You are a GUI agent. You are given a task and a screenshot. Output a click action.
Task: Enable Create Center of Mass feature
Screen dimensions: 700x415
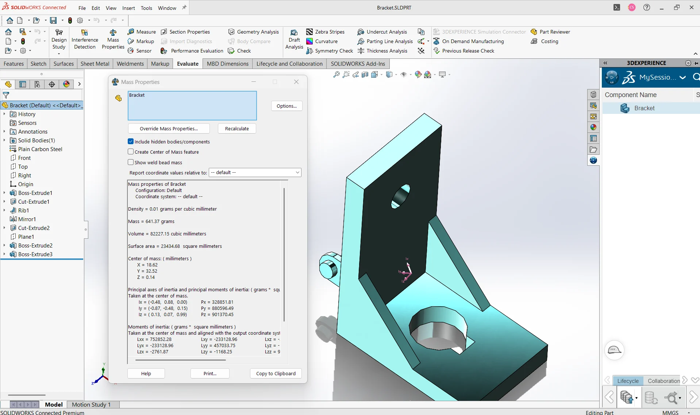130,151
